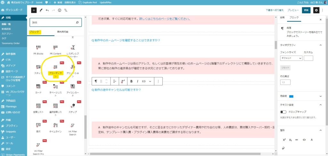Select the pencil edit tool
The height and width of the screenshot is (156, 328).
pos(41,10)
